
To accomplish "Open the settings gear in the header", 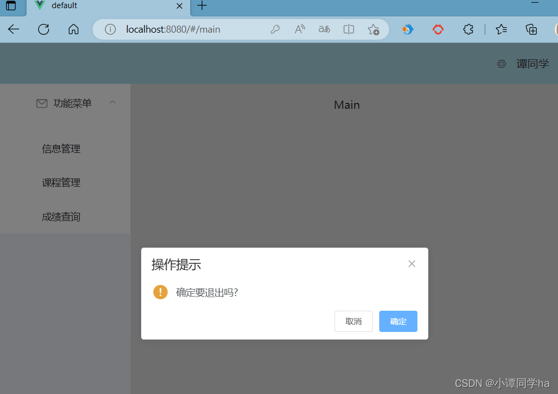I will 501,64.
